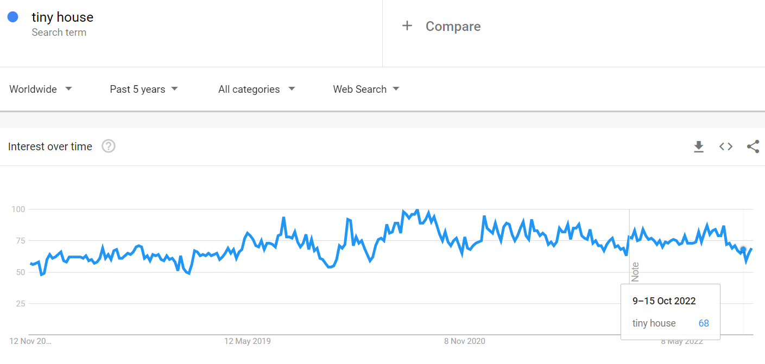
Task: Click the vertical Note marker on the chart
Action: point(635,271)
